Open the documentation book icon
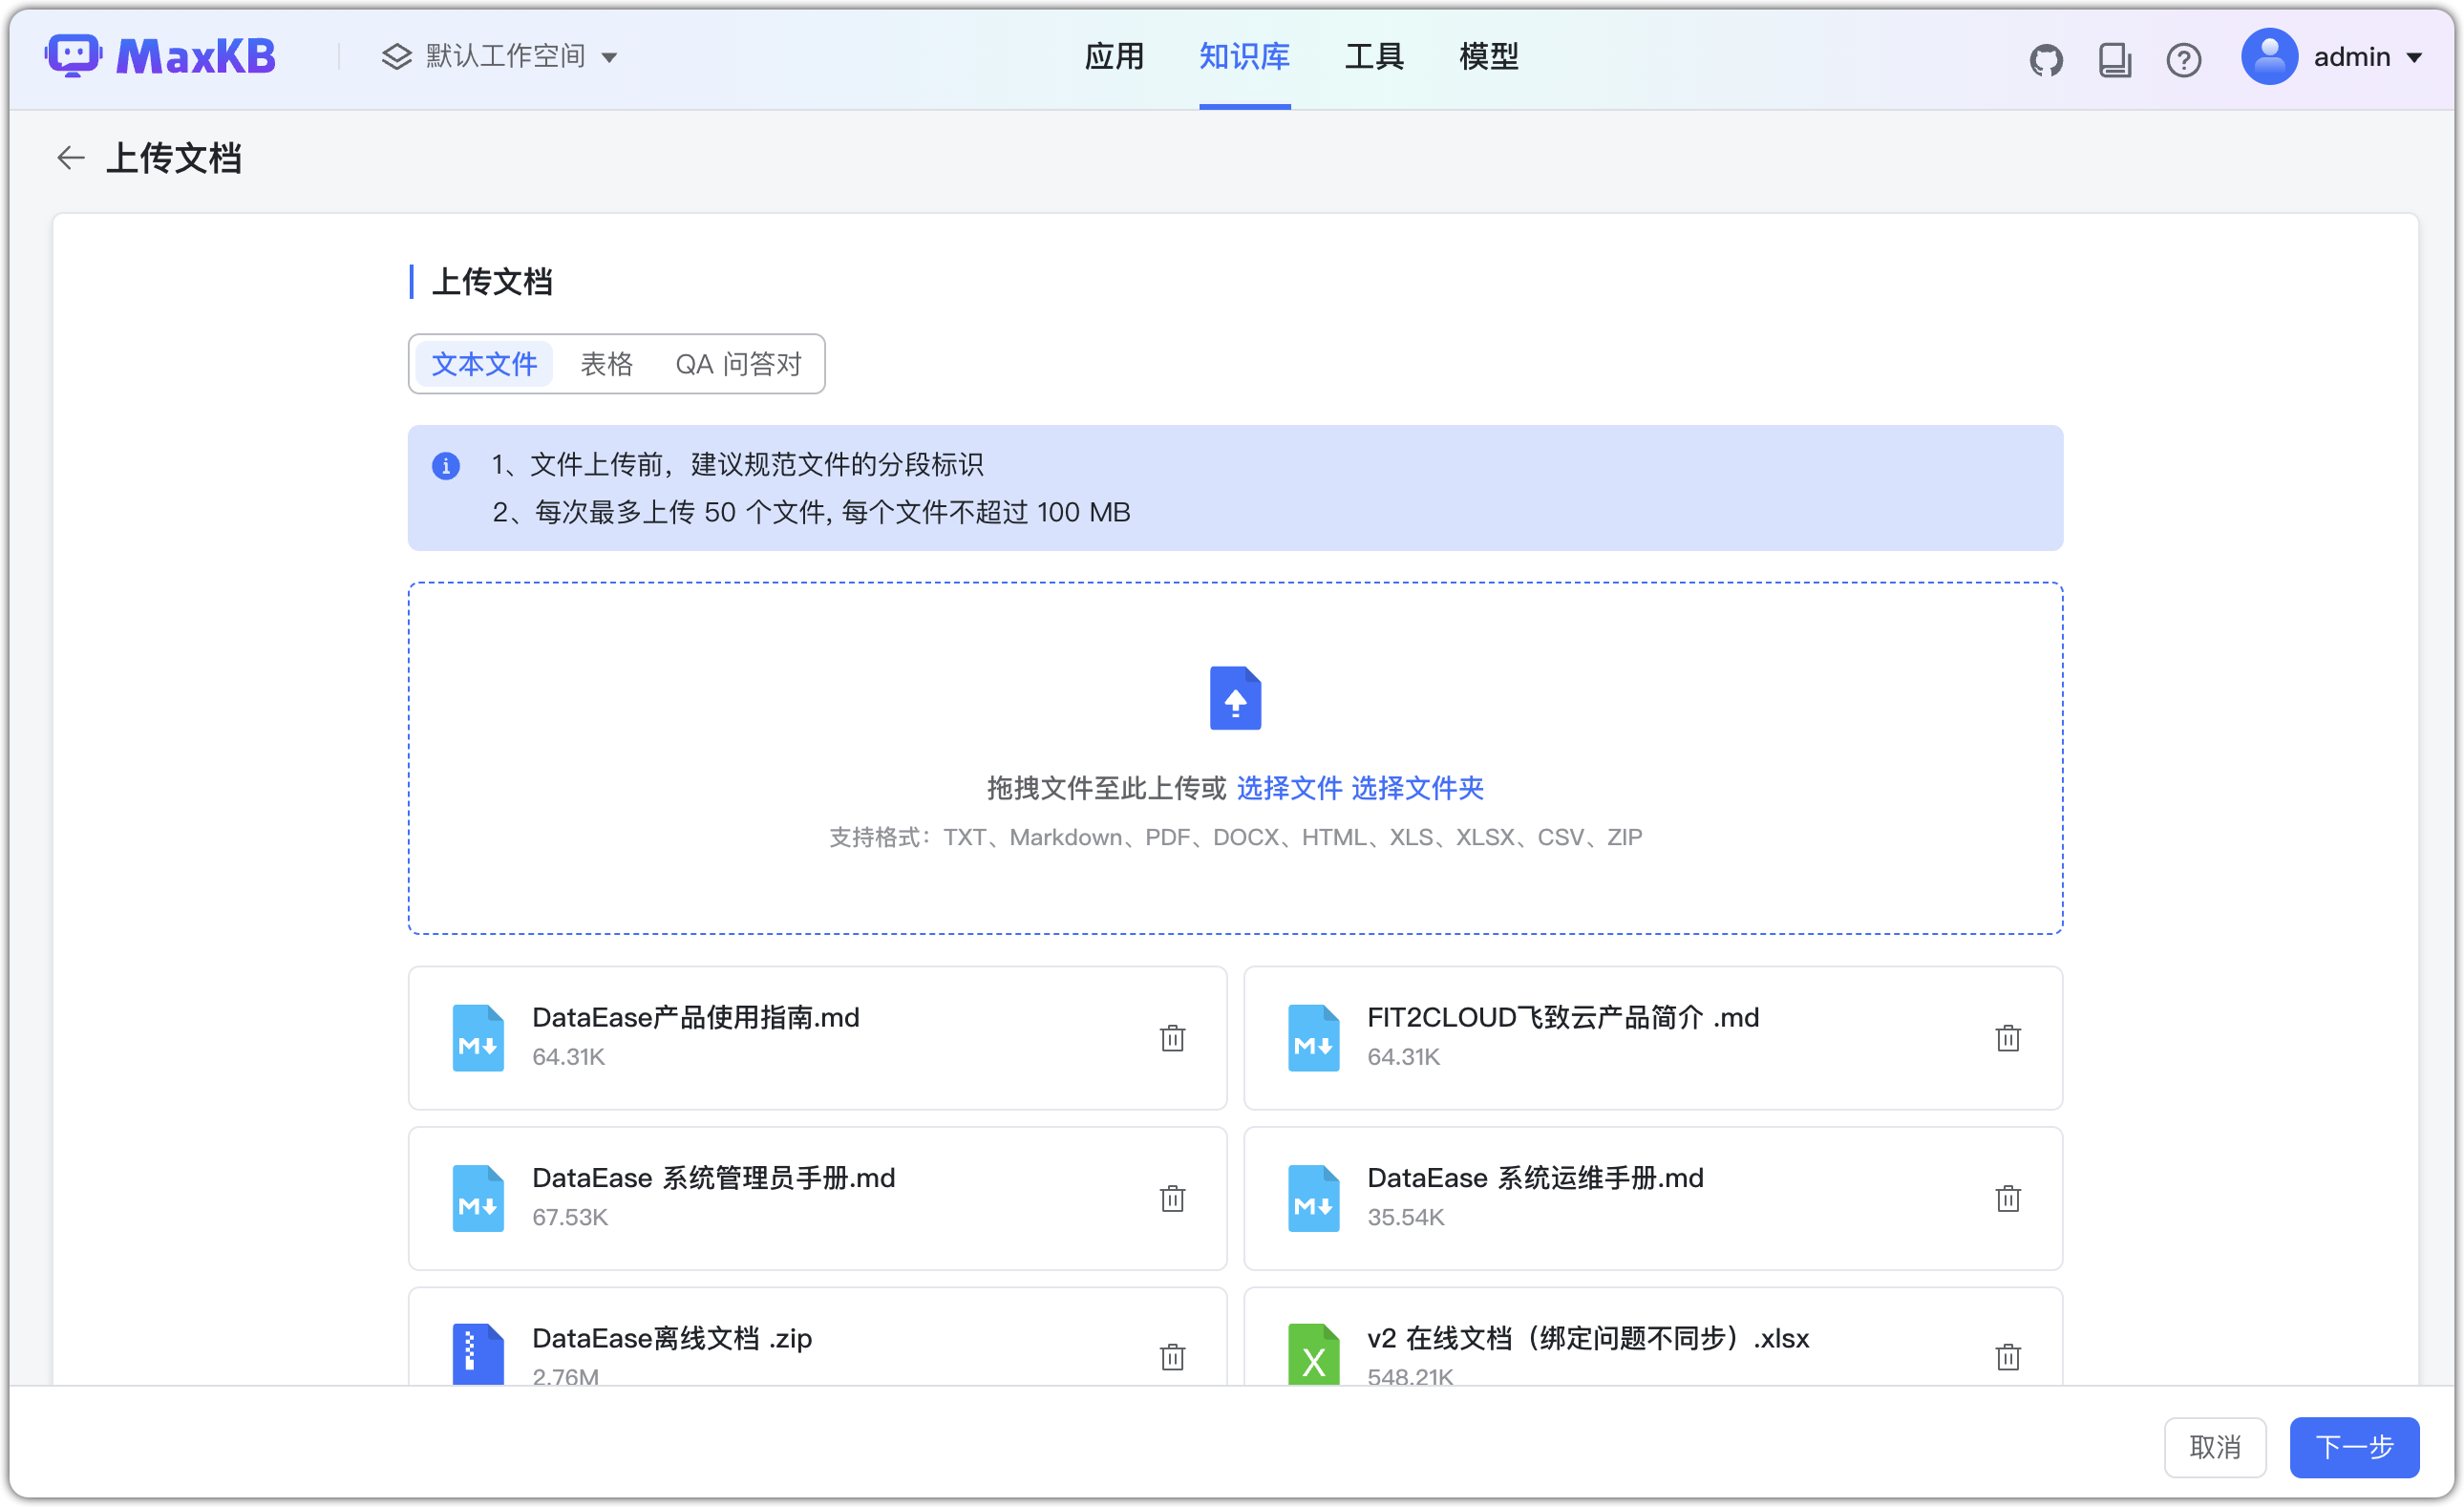The width and height of the screenshot is (2464, 1507). pos(2114,59)
